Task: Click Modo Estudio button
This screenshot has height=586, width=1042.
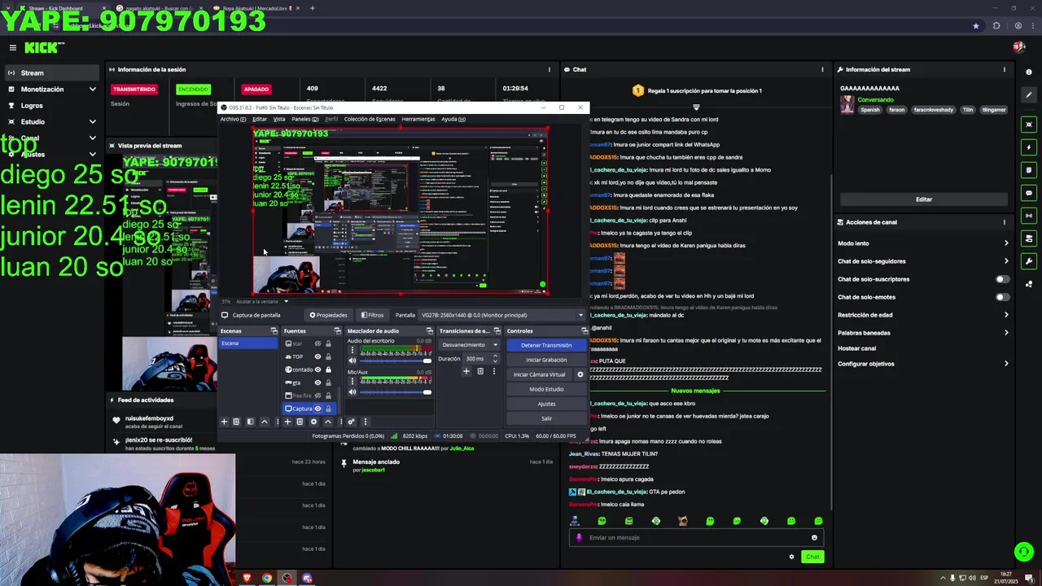Action: (546, 389)
